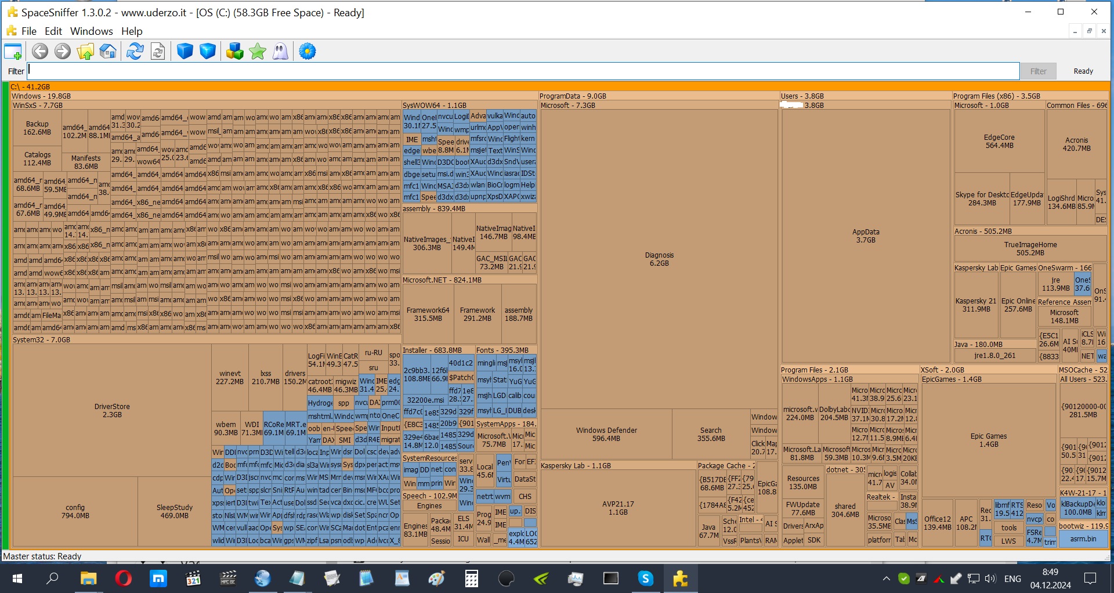Open Calculator from the taskbar
1114x593 pixels.
click(472, 578)
